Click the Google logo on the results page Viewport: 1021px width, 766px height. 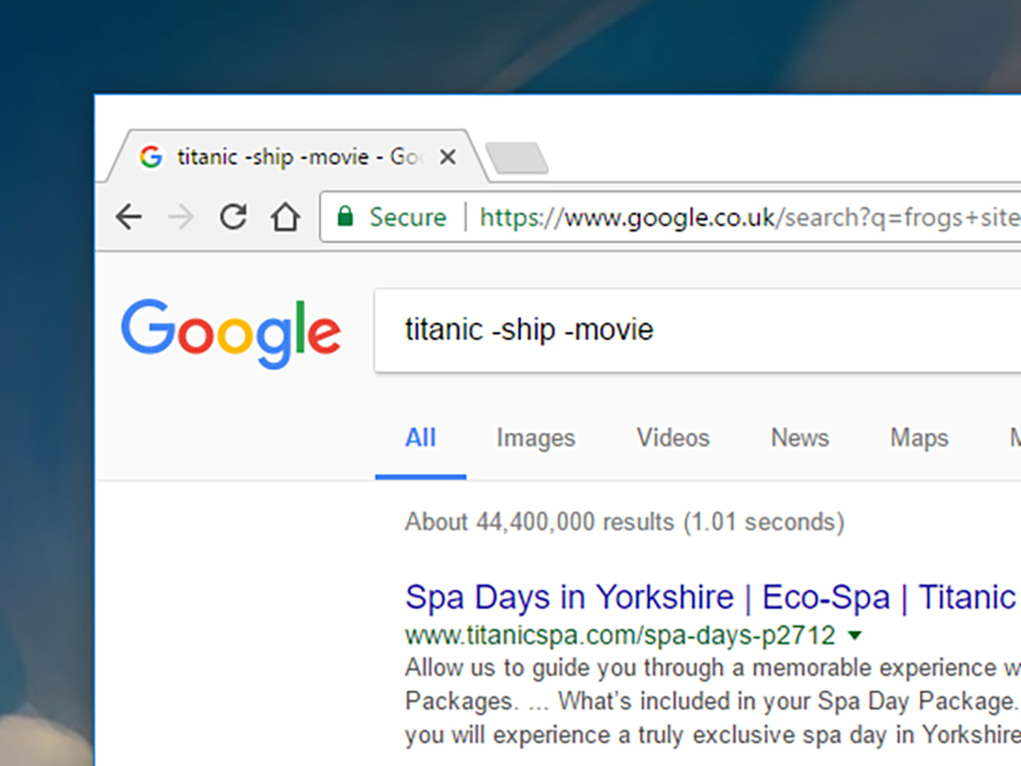pyautogui.click(x=230, y=333)
